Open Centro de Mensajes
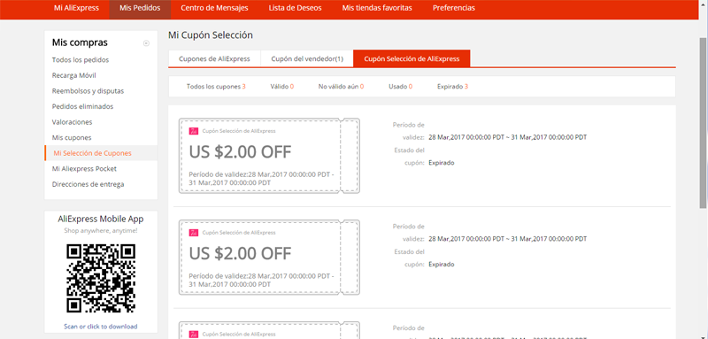Image resolution: width=708 pixels, height=339 pixels. click(214, 8)
